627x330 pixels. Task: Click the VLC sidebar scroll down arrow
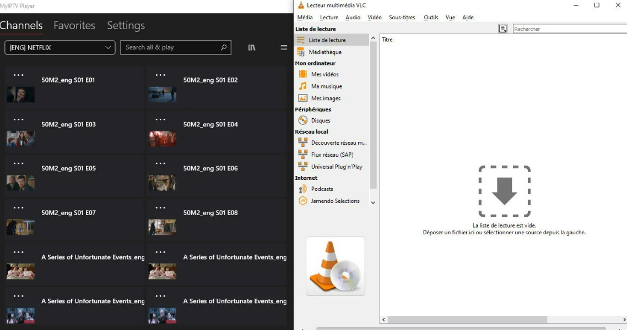(373, 203)
